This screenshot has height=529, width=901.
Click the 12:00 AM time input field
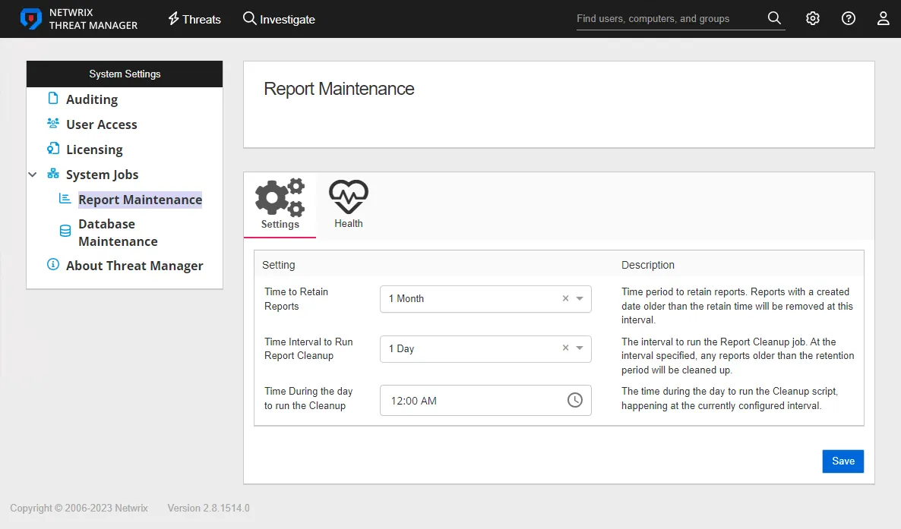click(485, 400)
